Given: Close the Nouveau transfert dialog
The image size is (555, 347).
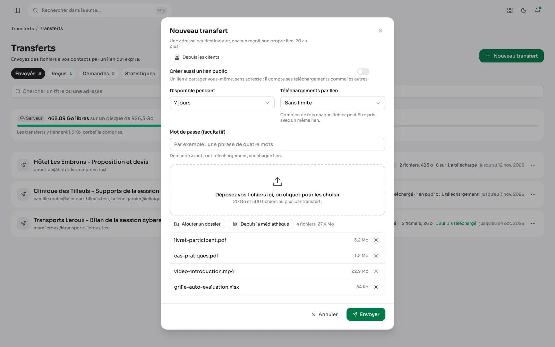Looking at the screenshot, I should click(x=381, y=31).
